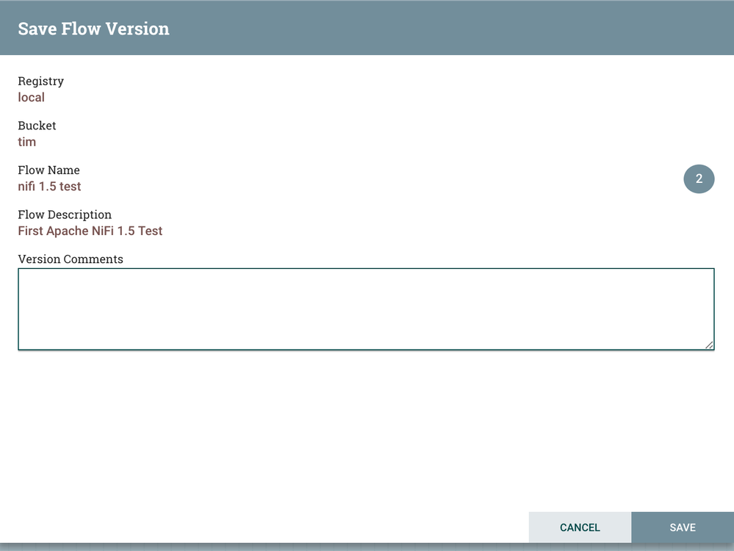Click the Version Comments label

coord(70,259)
